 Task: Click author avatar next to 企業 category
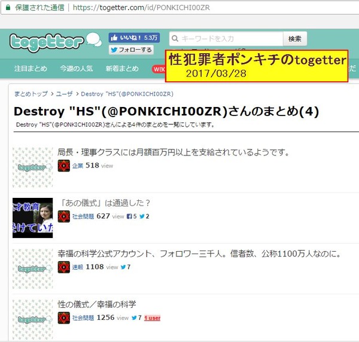(x=63, y=166)
